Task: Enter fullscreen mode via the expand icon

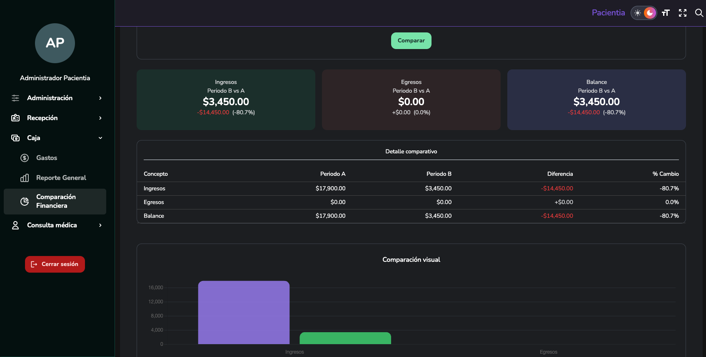Action: coord(682,13)
